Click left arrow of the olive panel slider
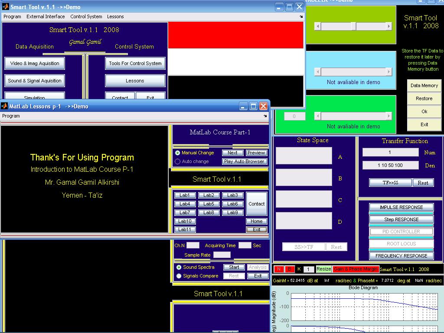The width and height of the screenshot is (444, 333). click(317, 26)
